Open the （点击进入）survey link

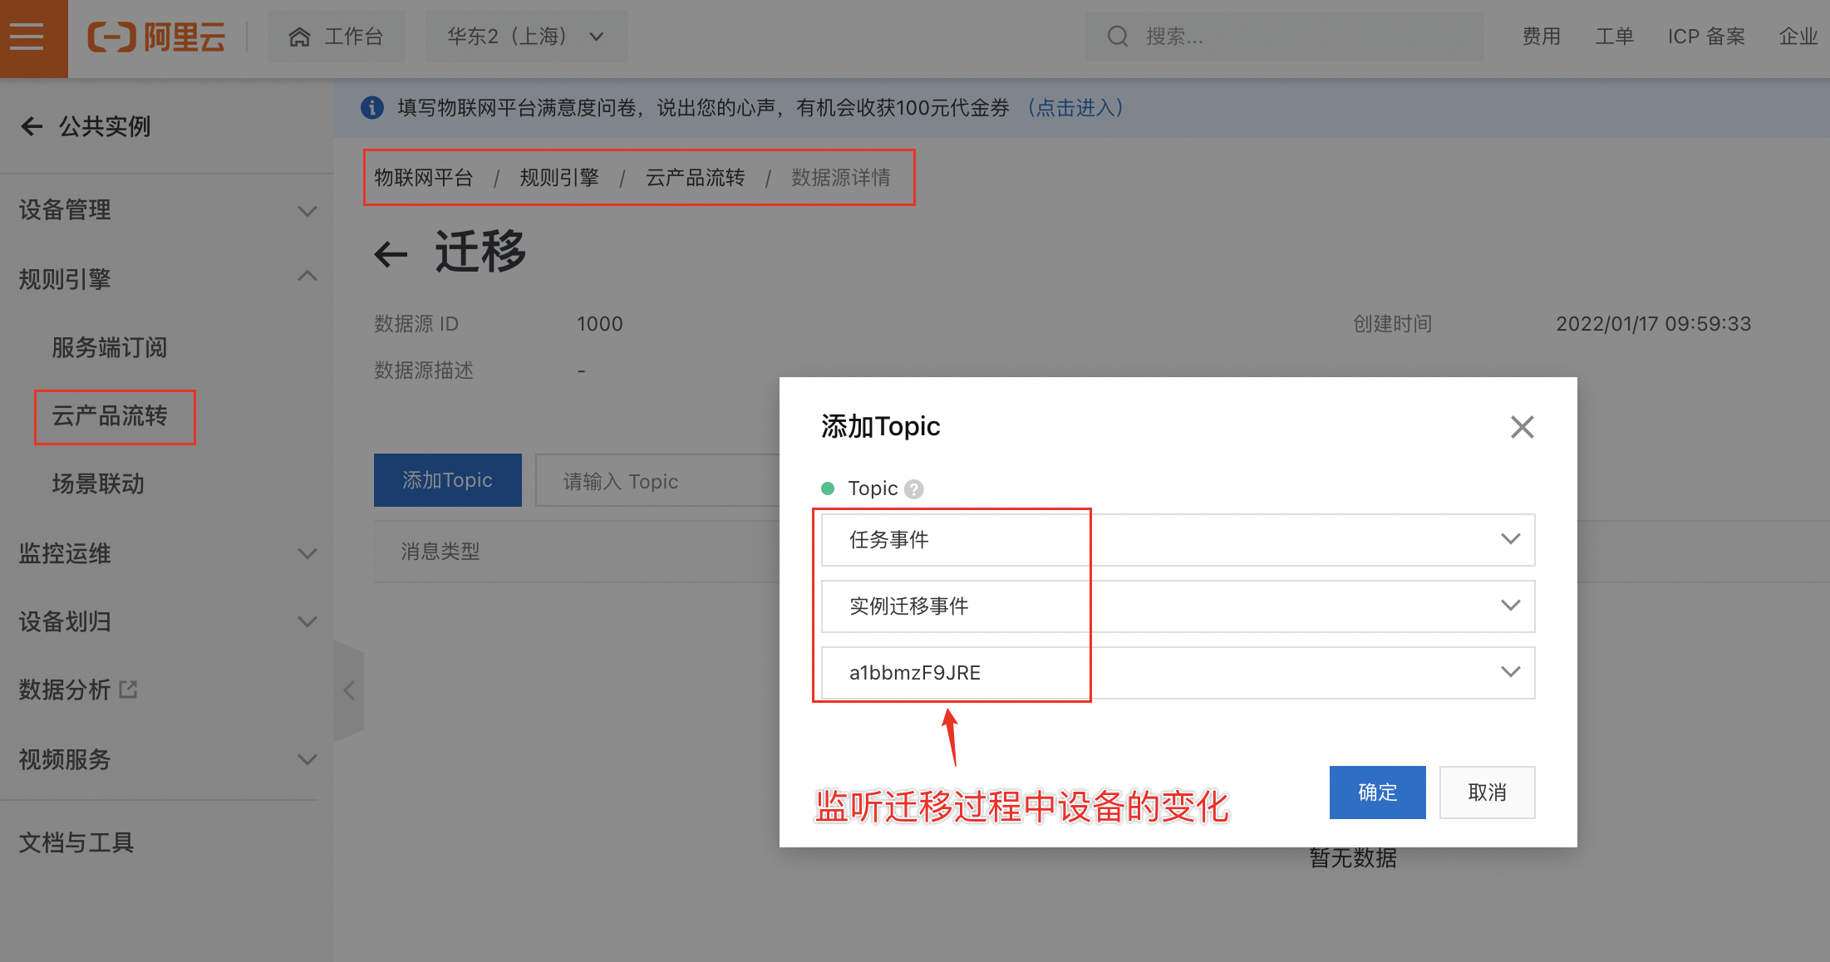coord(1075,107)
